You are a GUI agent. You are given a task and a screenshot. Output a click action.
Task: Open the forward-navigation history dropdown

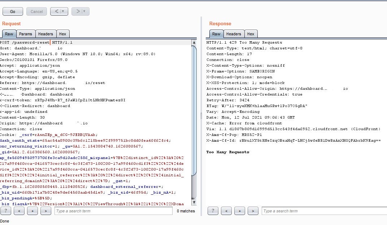84,11
